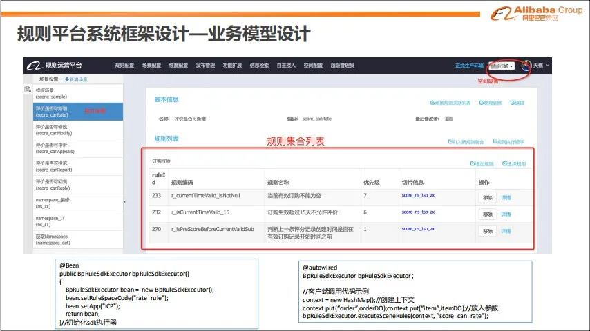590x331 pixels.
Task: Click the 引入新规则集合 icon link
Action: click(450, 141)
